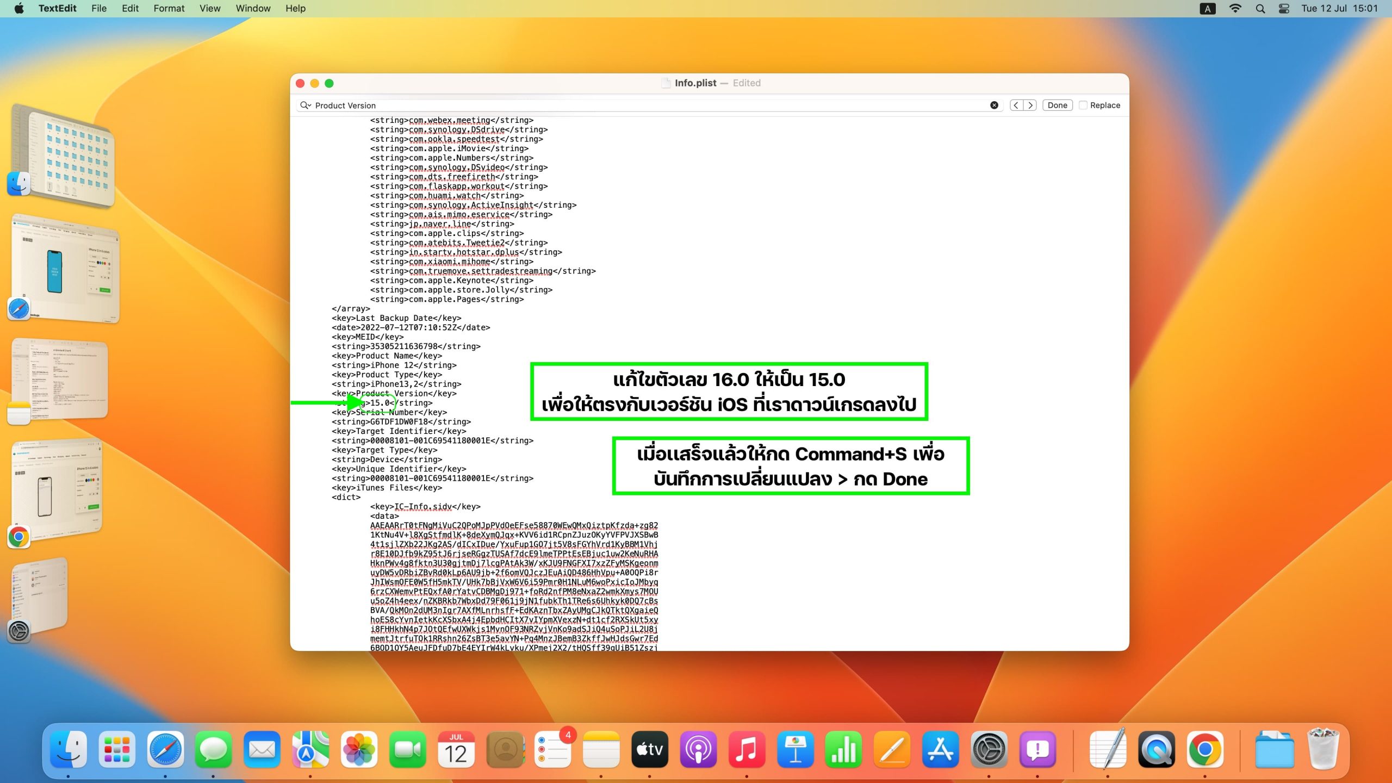The image size is (1392, 783).
Task: Open Spotlight search in menu bar
Action: (1260, 9)
